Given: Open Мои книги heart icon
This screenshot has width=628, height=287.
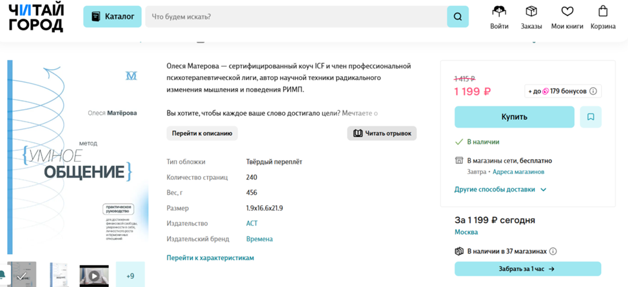Looking at the screenshot, I should pyautogui.click(x=567, y=17).
